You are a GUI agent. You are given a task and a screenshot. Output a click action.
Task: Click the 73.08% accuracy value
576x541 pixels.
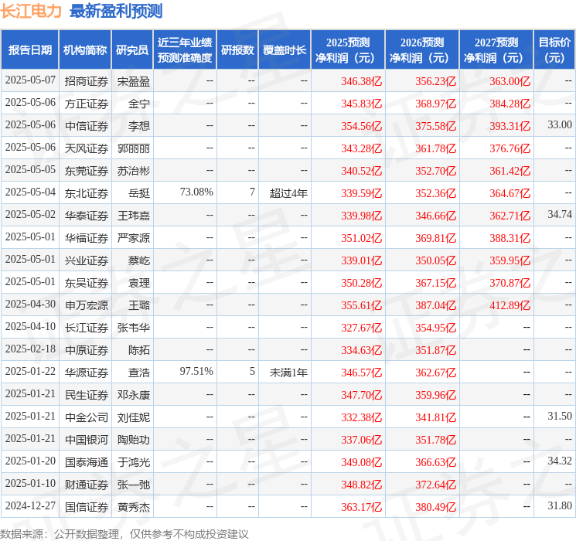[x=196, y=192]
